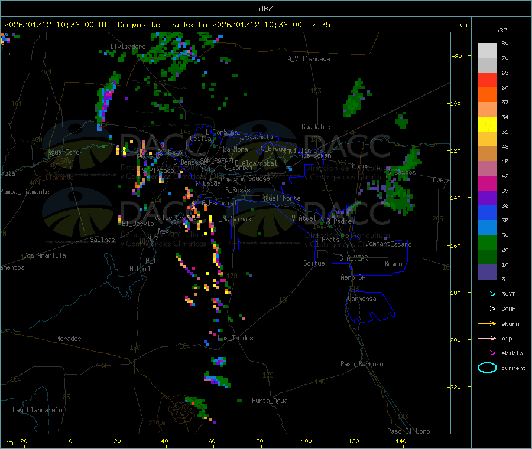Click the 'Paso_Barroso' map label

point(362,364)
